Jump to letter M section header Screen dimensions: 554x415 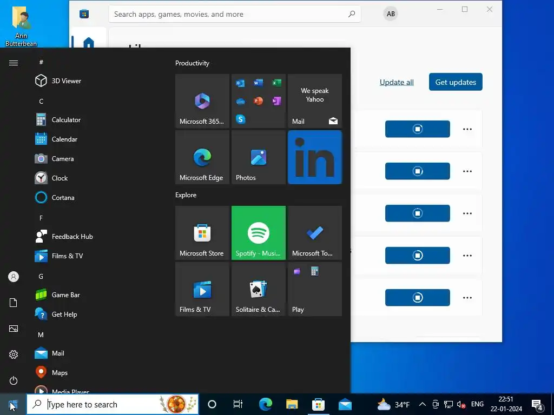tap(41, 335)
